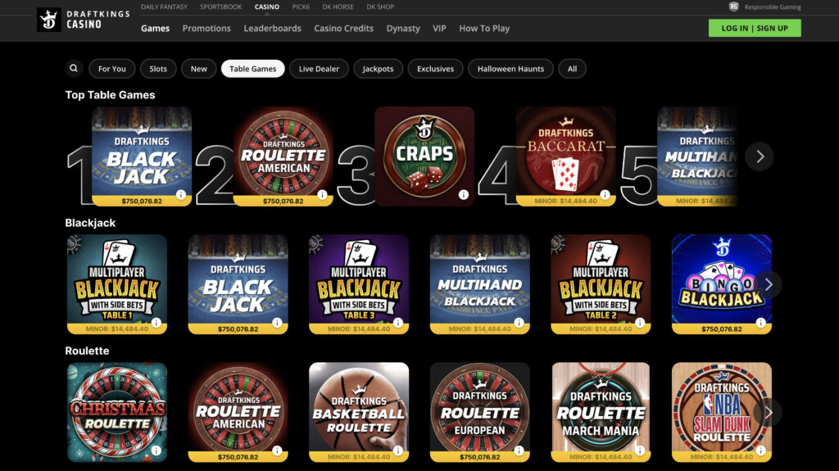Select the Slots filter

[x=158, y=69]
